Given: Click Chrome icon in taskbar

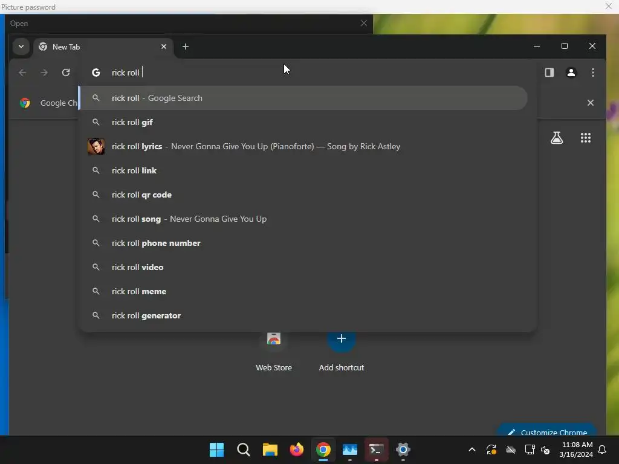Looking at the screenshot, I should click(x=323, y=449).
